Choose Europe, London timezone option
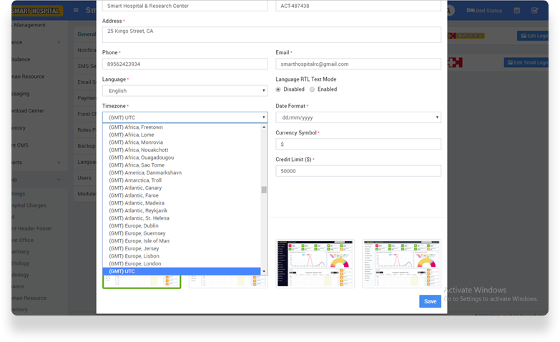Screen dimensions: 560x342 136,264
